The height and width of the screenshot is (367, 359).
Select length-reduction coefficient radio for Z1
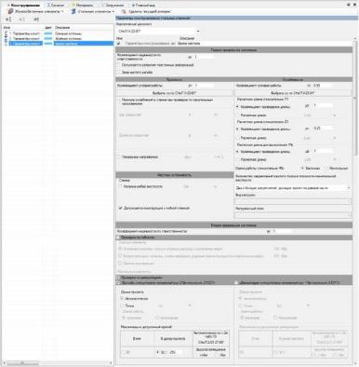pos(238,129)
